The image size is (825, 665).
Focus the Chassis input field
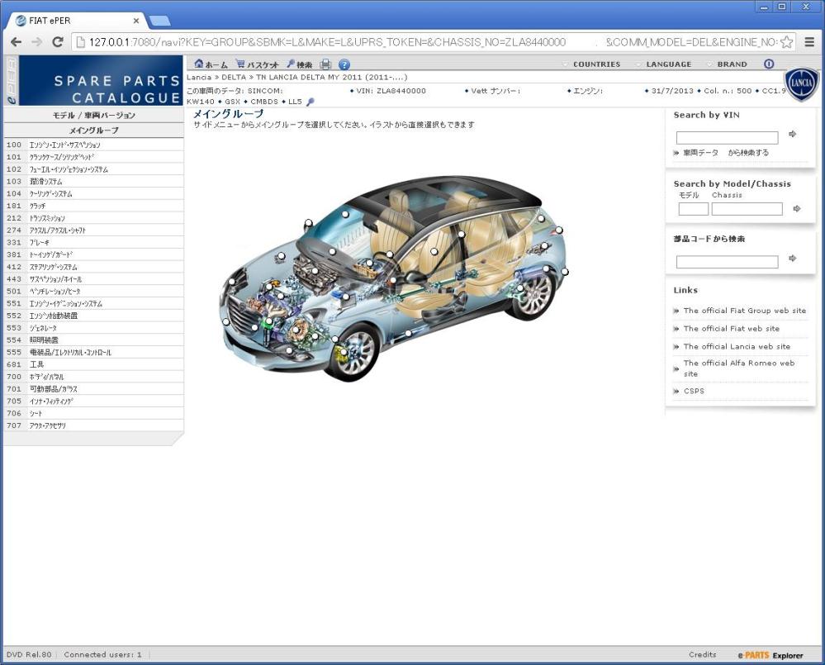point(747,209)
